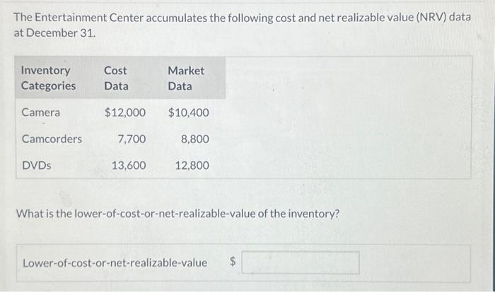Click the 8,800 Camcorders market value
The width and height of the screenshot is (495, 292).
click(194, 139)
